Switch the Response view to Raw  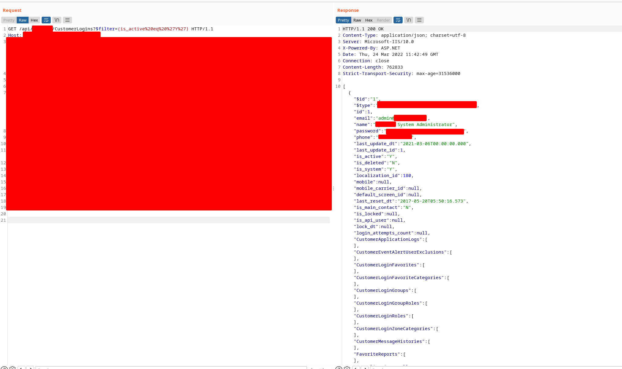pyautogui.click(x=357, y=20)
